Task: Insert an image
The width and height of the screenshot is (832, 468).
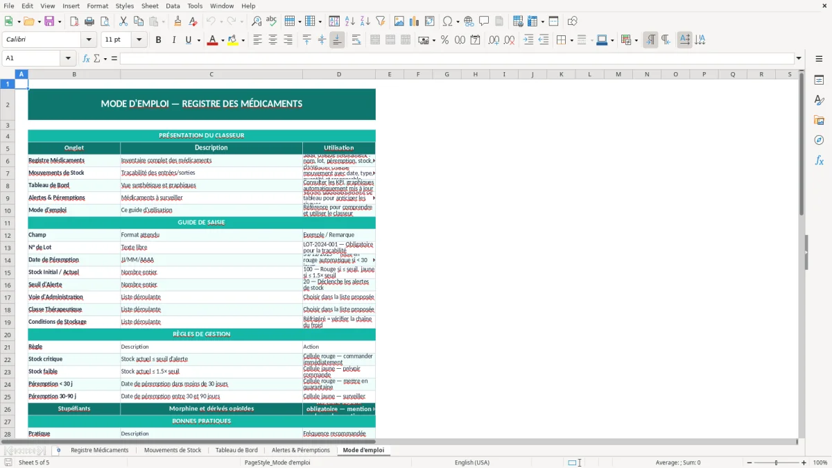Action: click(399, 21)
